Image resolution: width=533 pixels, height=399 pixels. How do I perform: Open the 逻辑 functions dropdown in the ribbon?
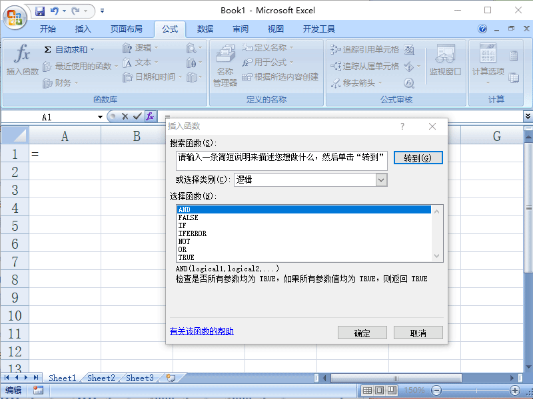[x=141, y=48]
